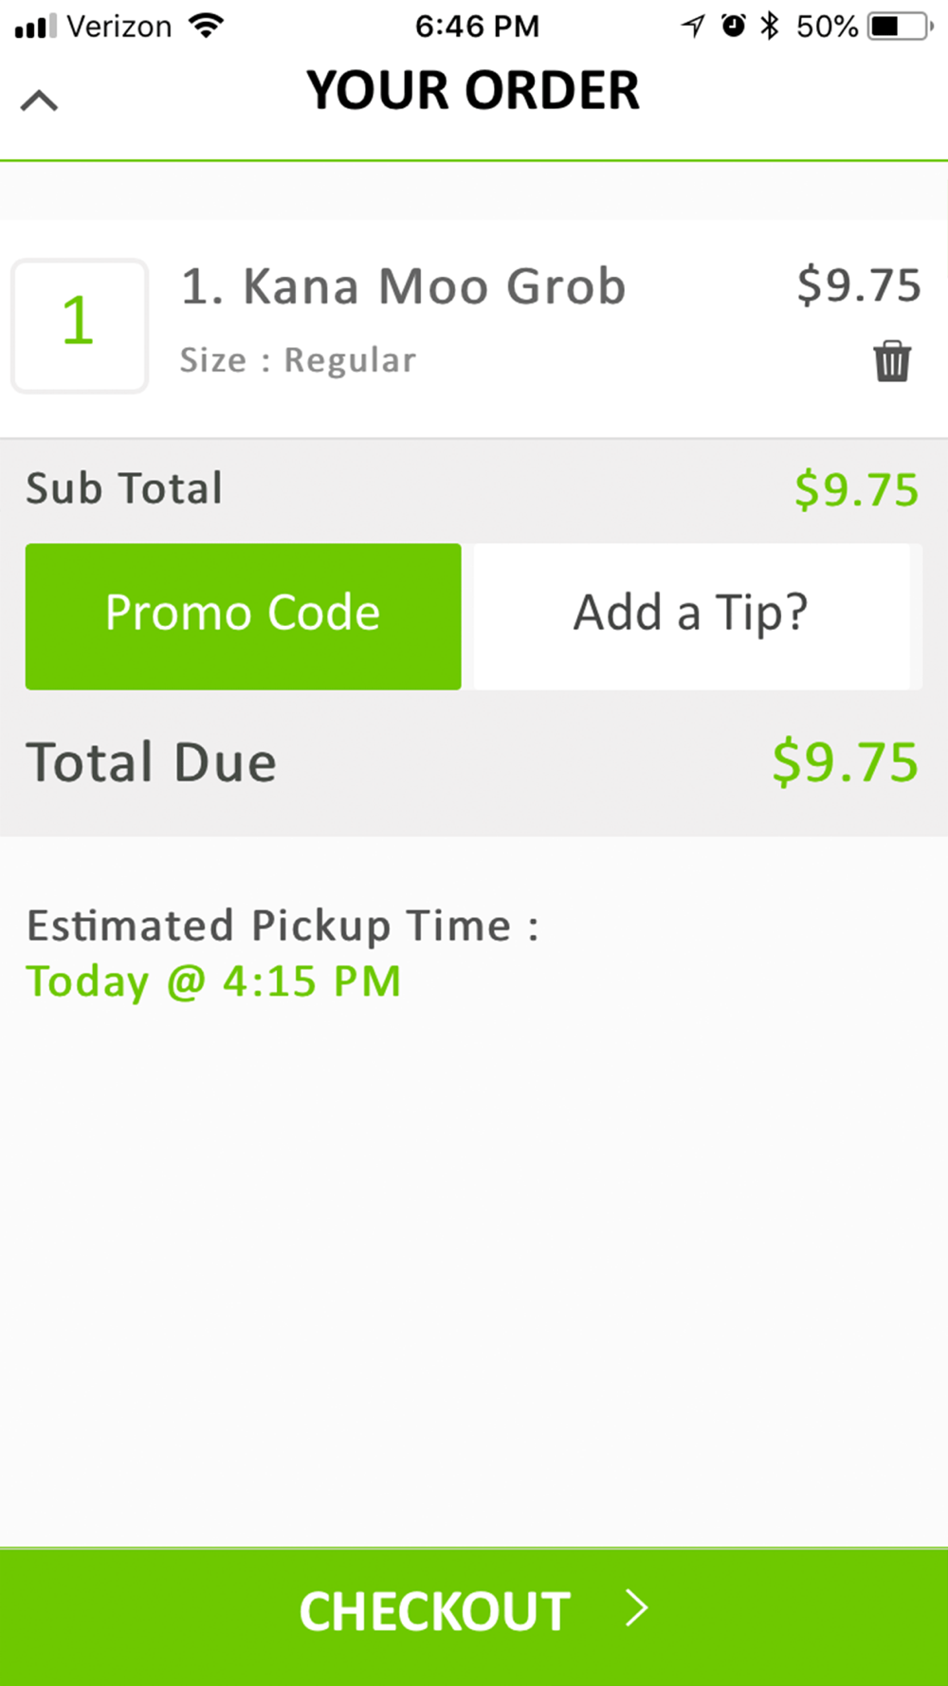The width and height of the screenshot is (948, 1686).
Task: Tap the Bluetooth status icon
Action: coord(770,26)
